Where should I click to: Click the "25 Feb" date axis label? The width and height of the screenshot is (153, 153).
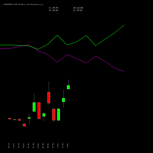pyautogui.click(x=24, y=146)
